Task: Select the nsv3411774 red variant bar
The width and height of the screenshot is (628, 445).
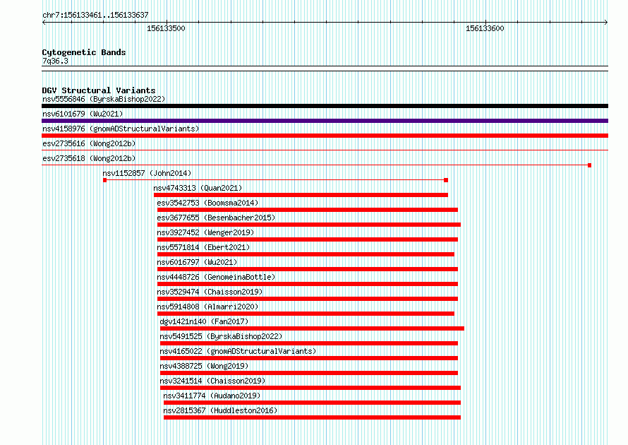Action: pos(313,403)
